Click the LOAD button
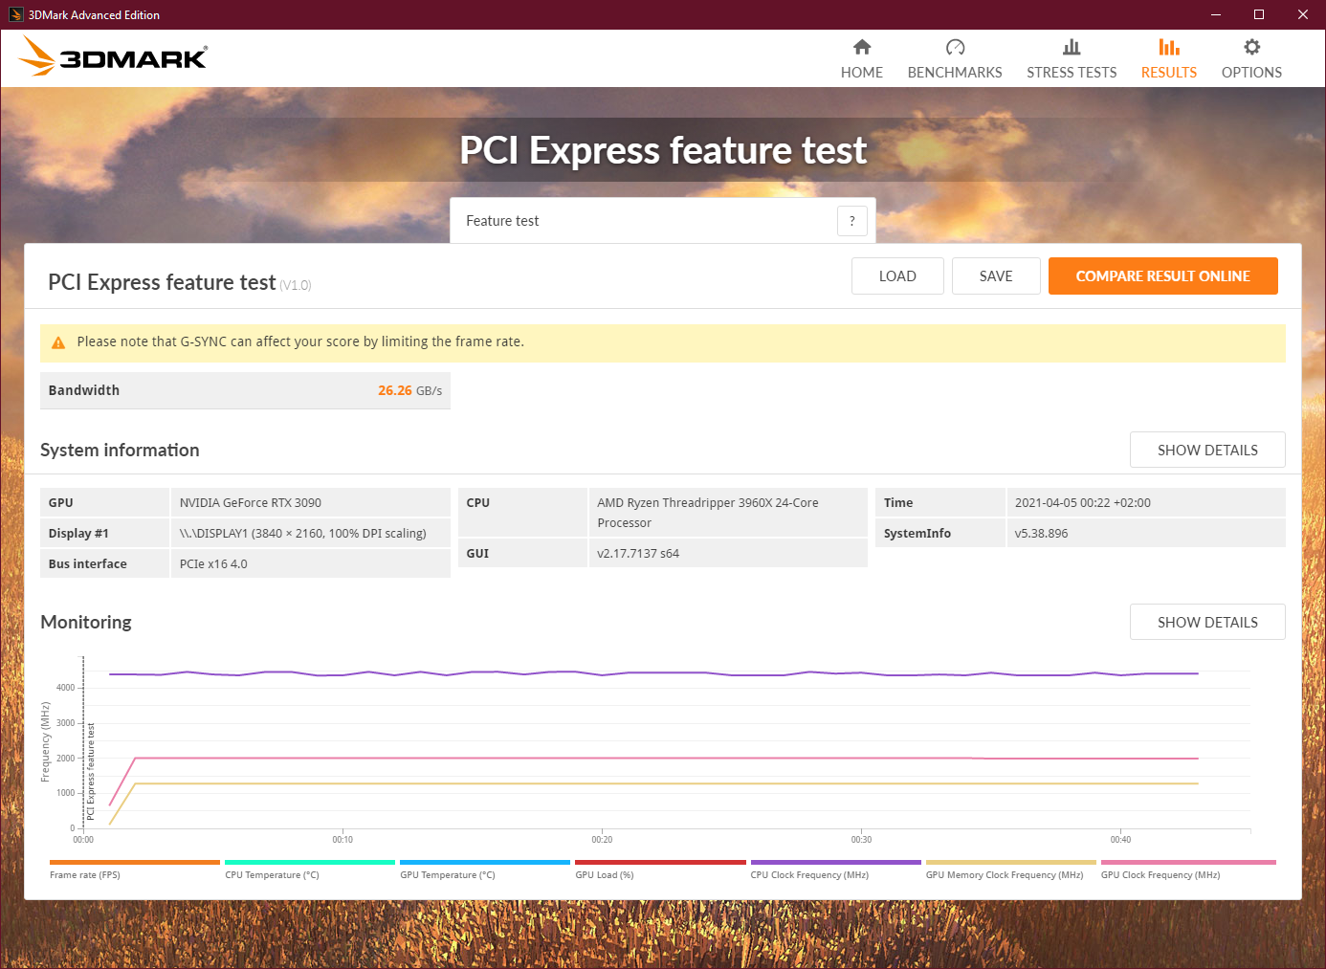Viewport: 1326px width, 969px height. coord(897,276)
